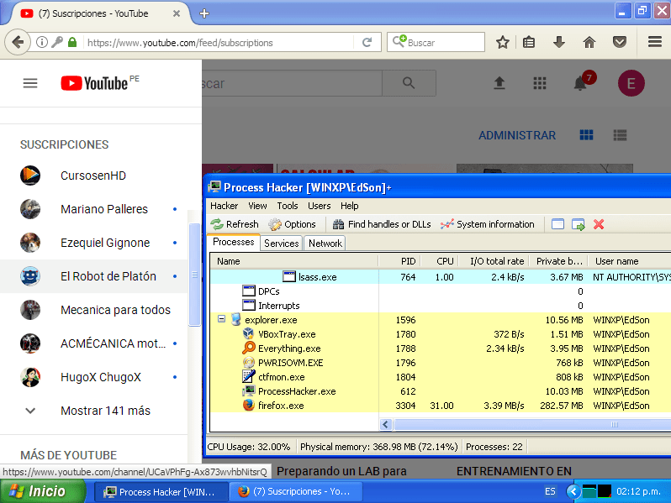
Task: Show hidden tray icons arrow
Action: pyautogui.click(x=573, y=491)
